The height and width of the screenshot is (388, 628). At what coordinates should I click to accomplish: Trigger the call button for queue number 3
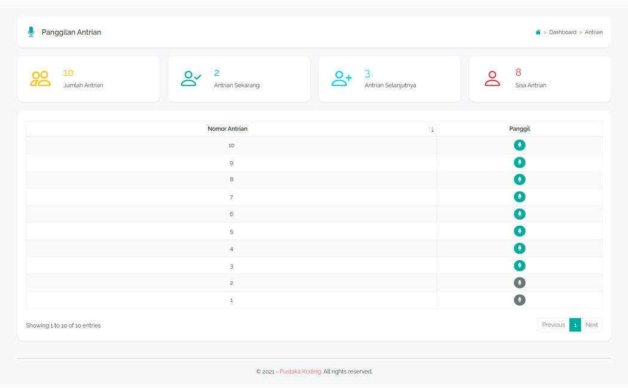pos(519,266)
